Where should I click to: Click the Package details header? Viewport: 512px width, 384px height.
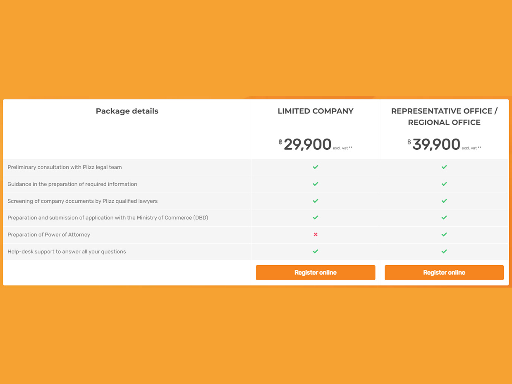pos(127,111)
